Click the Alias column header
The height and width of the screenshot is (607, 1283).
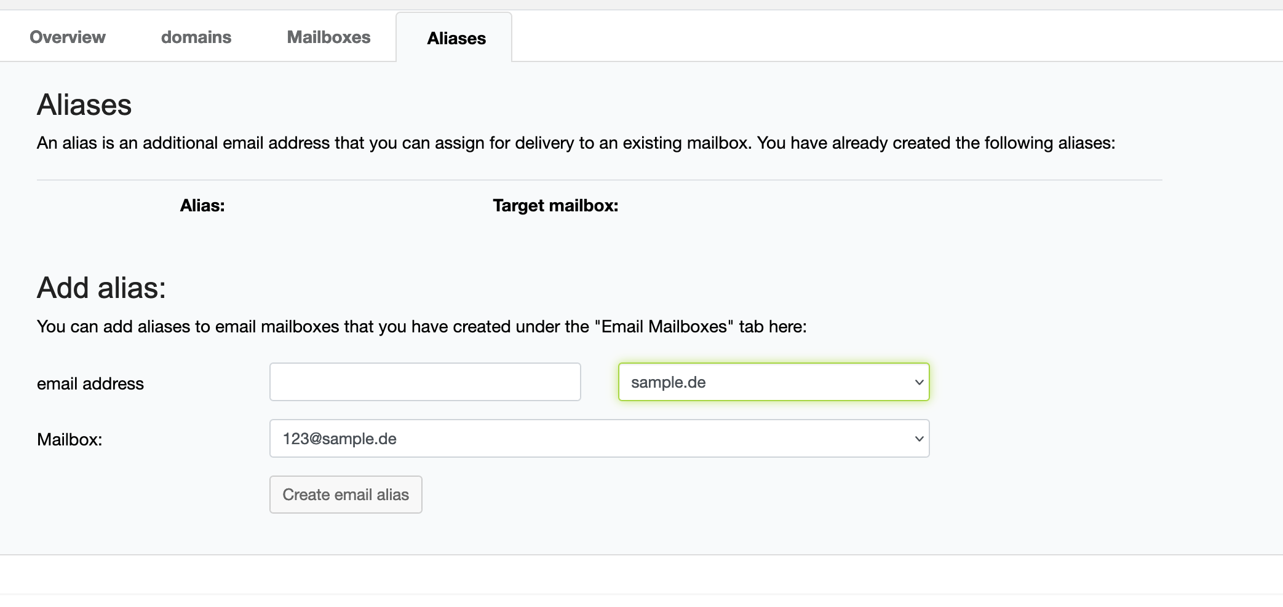[x=202, y=206]
